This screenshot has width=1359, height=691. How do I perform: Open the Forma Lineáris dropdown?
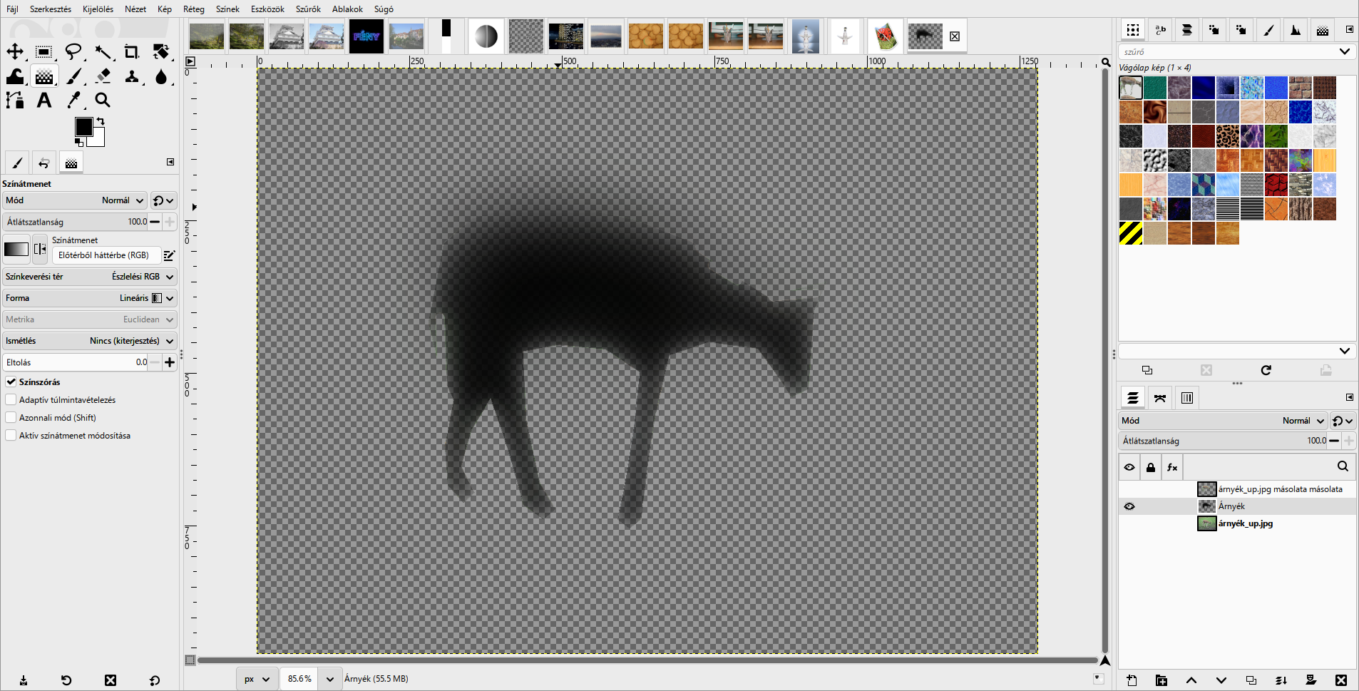[x=90, y=298]
